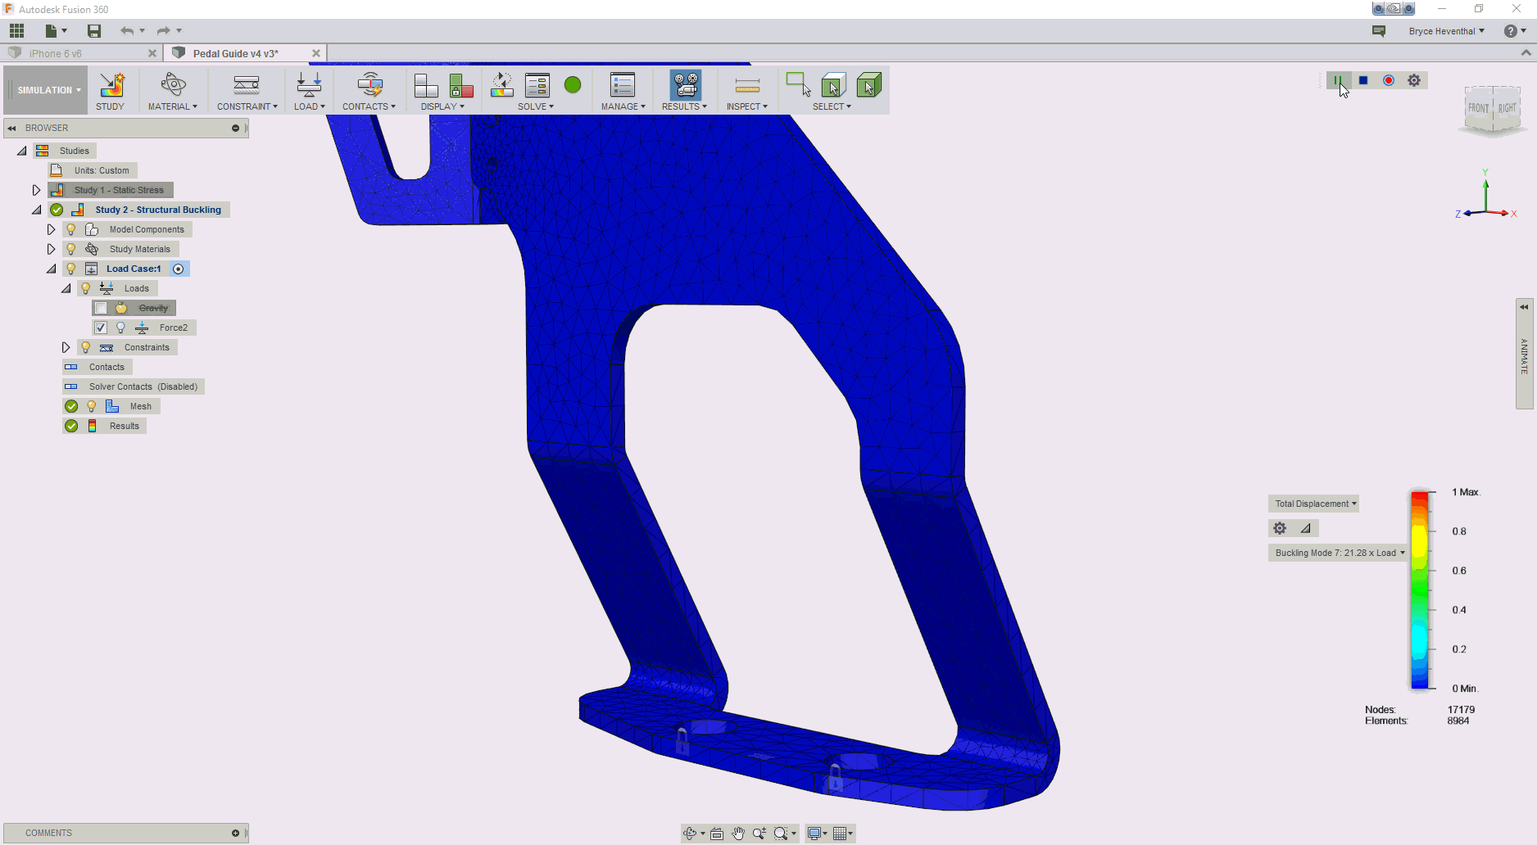Toggle visibility bulb of Study Materials
Screen dimensions: 1537x845
tap(71, 249)
